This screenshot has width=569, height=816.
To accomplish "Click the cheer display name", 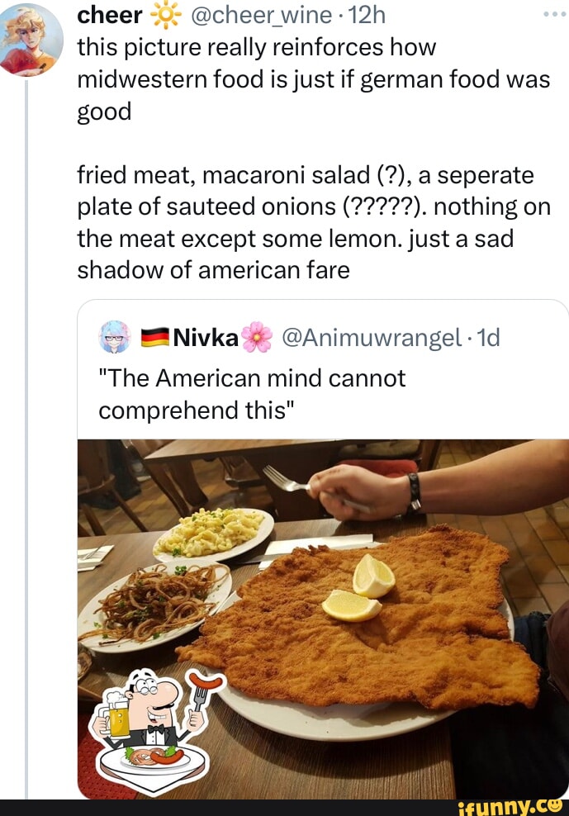I will (x=109, y=16).
